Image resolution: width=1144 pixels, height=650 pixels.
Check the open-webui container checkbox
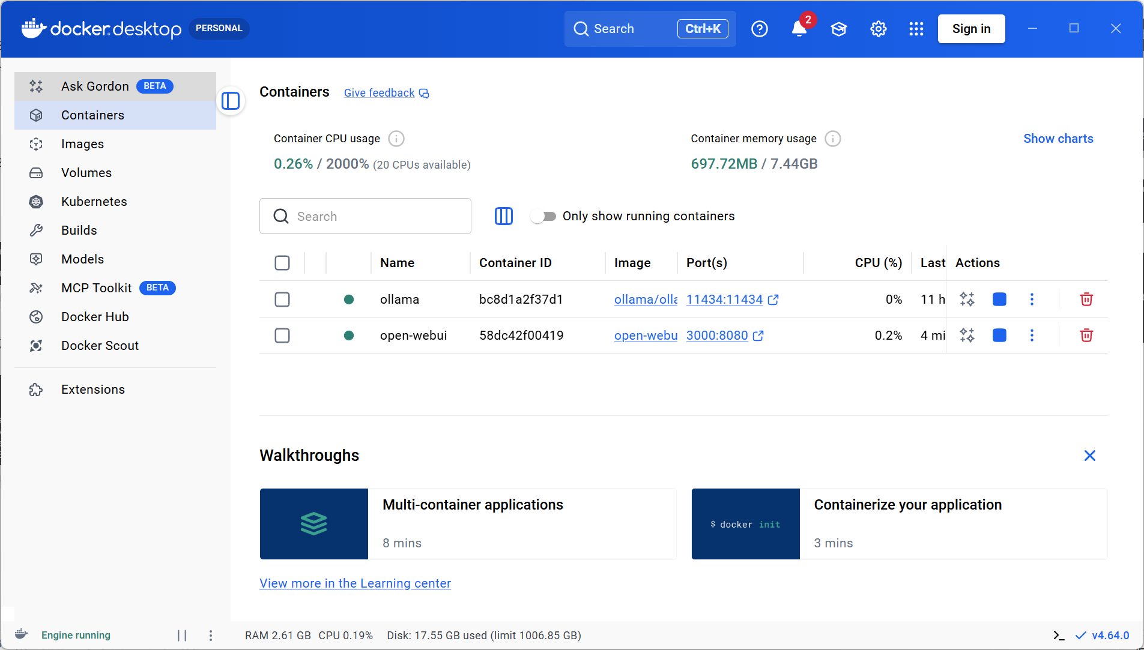(x=282, y=335)
